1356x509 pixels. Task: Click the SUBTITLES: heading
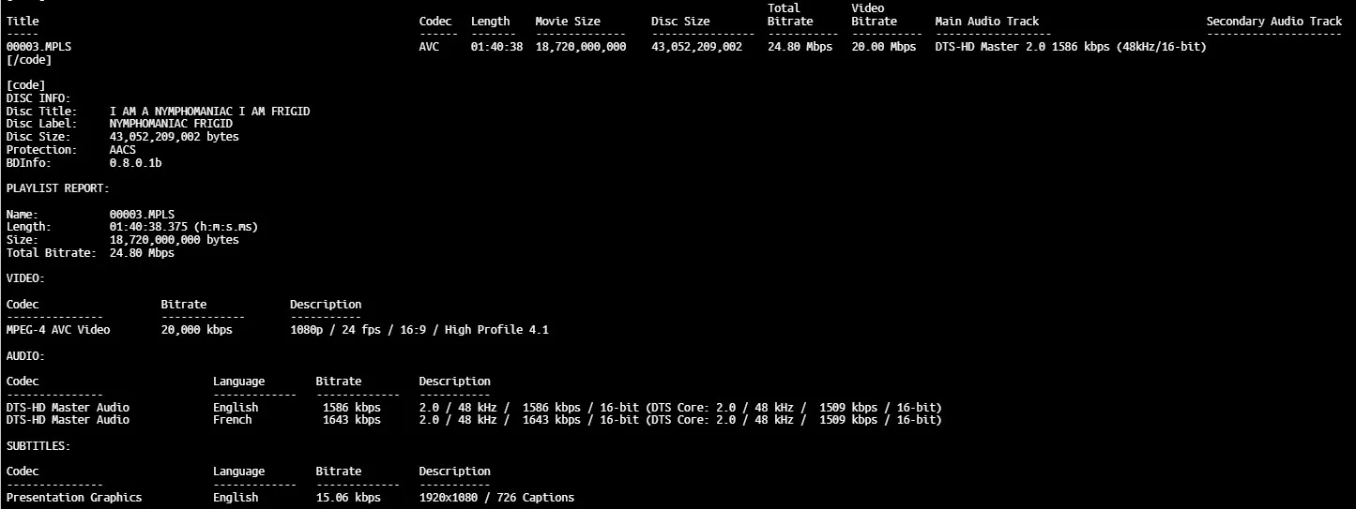(x=38, y=446)
